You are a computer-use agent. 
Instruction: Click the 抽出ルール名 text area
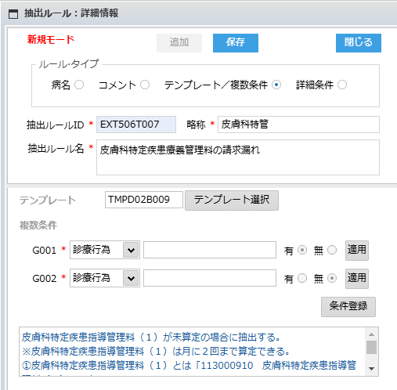click(x=238, y=157)
